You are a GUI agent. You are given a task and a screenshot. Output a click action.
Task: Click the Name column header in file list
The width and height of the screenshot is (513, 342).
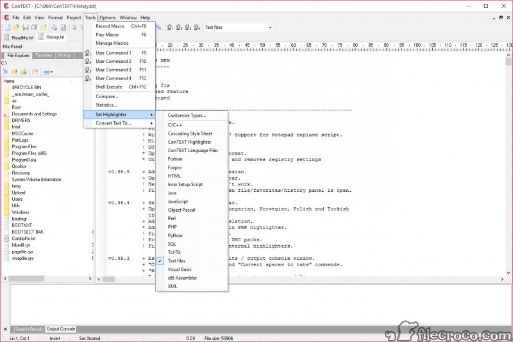tap(9, 81)
